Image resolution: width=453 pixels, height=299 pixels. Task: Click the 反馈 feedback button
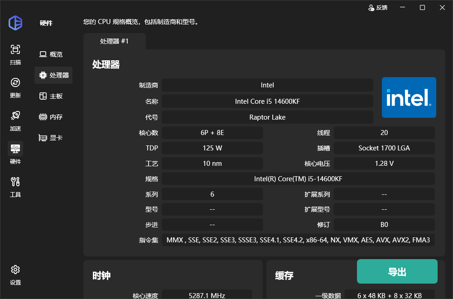pyautogui.click(x=378, y=8)
